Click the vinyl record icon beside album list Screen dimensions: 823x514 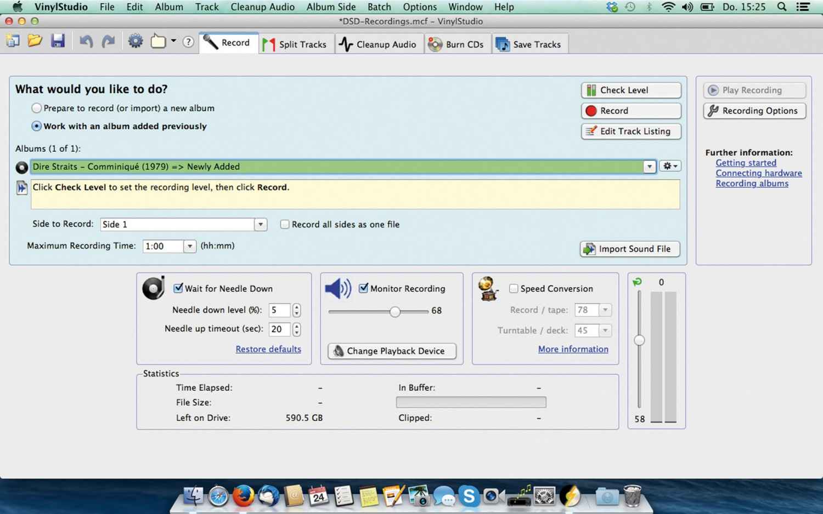(21, 167)
